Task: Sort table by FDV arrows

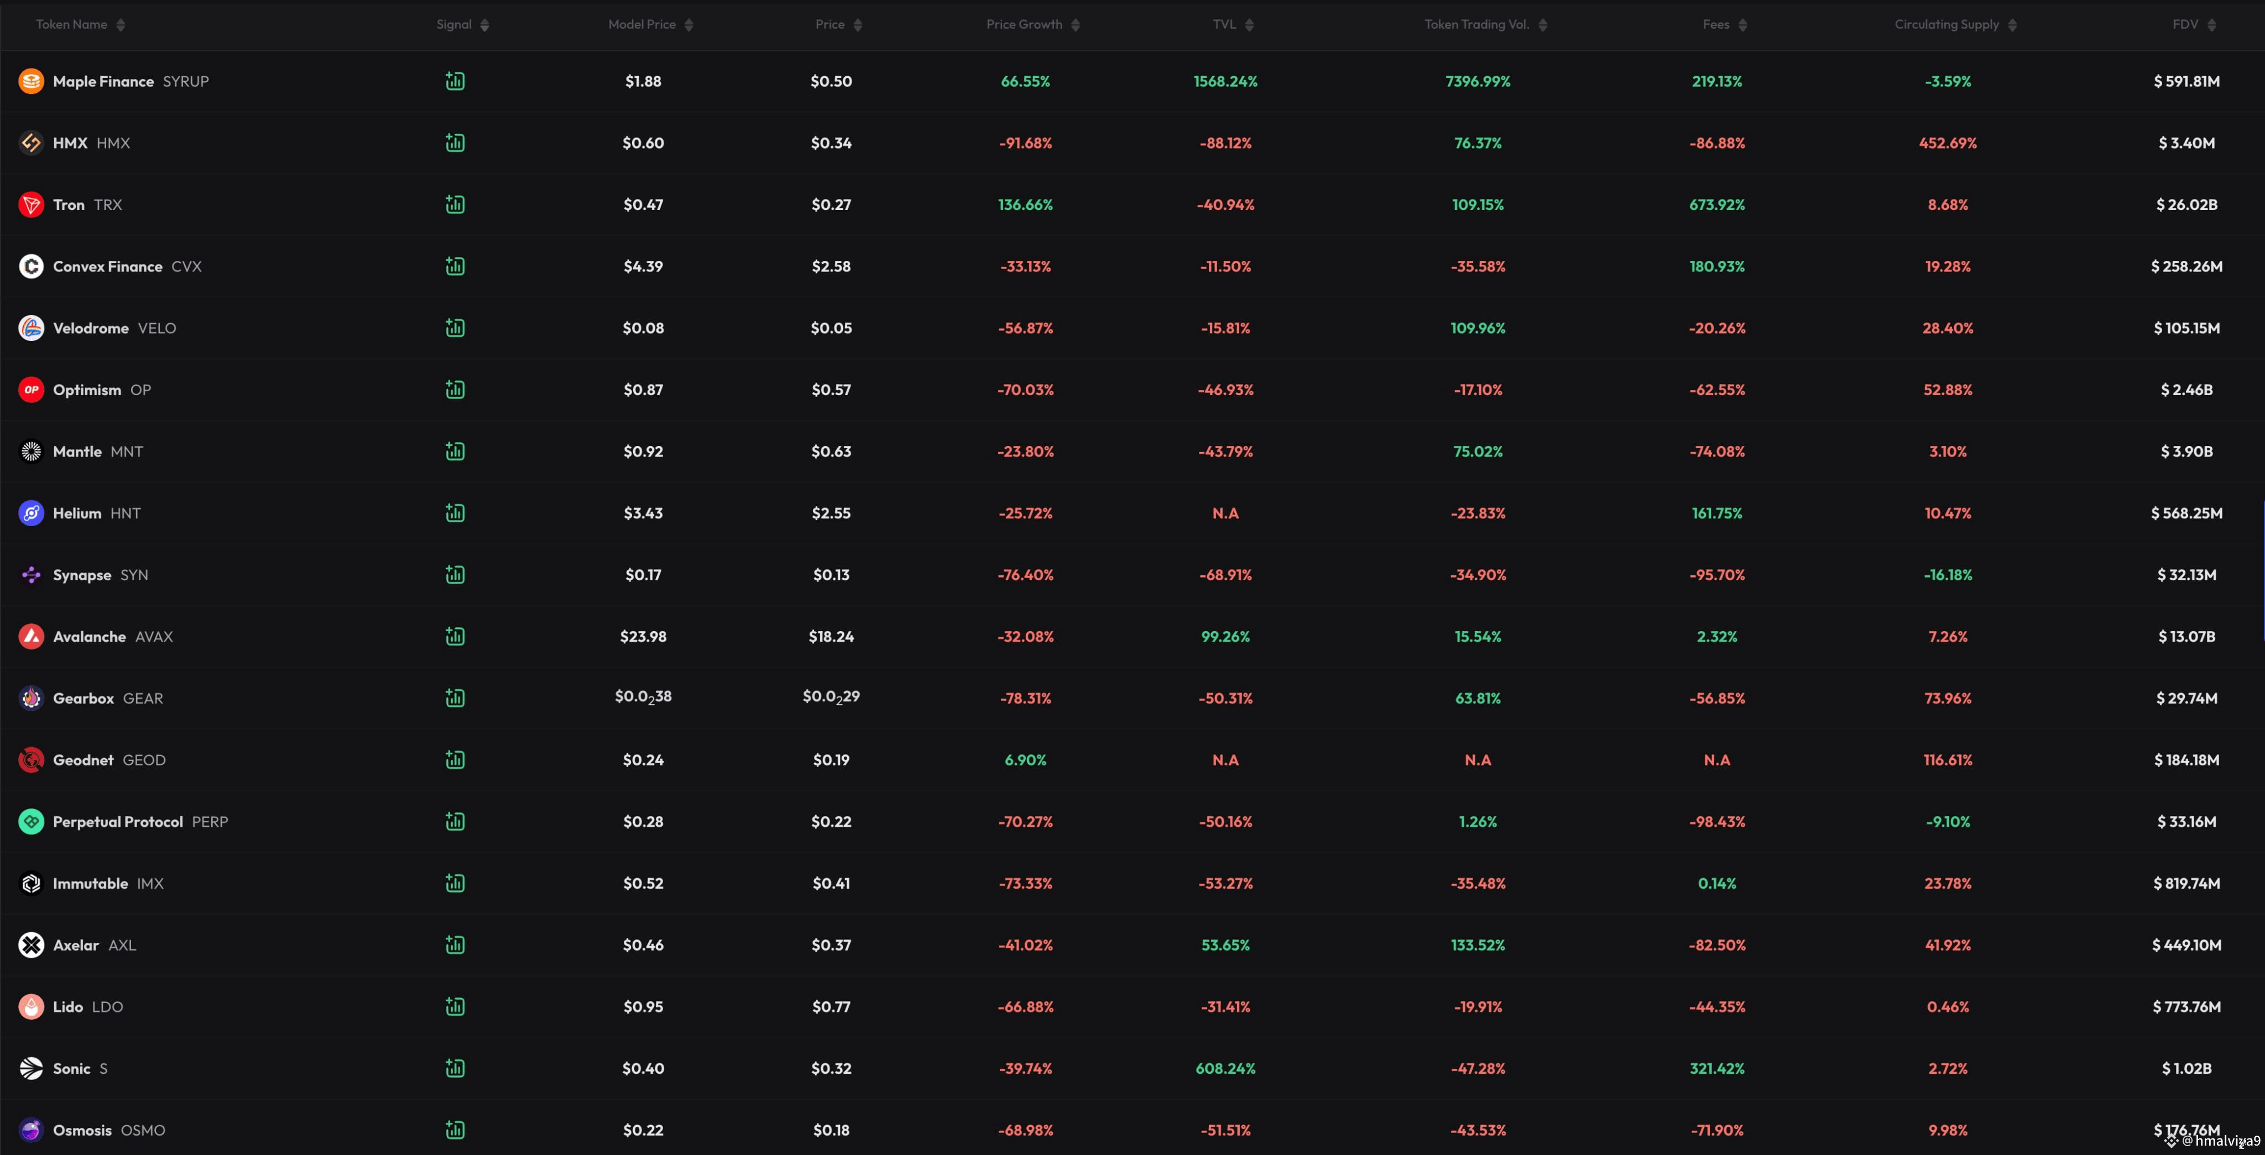Action: click(2211, 25)
